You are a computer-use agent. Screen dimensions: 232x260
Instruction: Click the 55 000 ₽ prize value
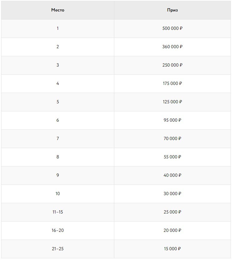pos(172,157)
